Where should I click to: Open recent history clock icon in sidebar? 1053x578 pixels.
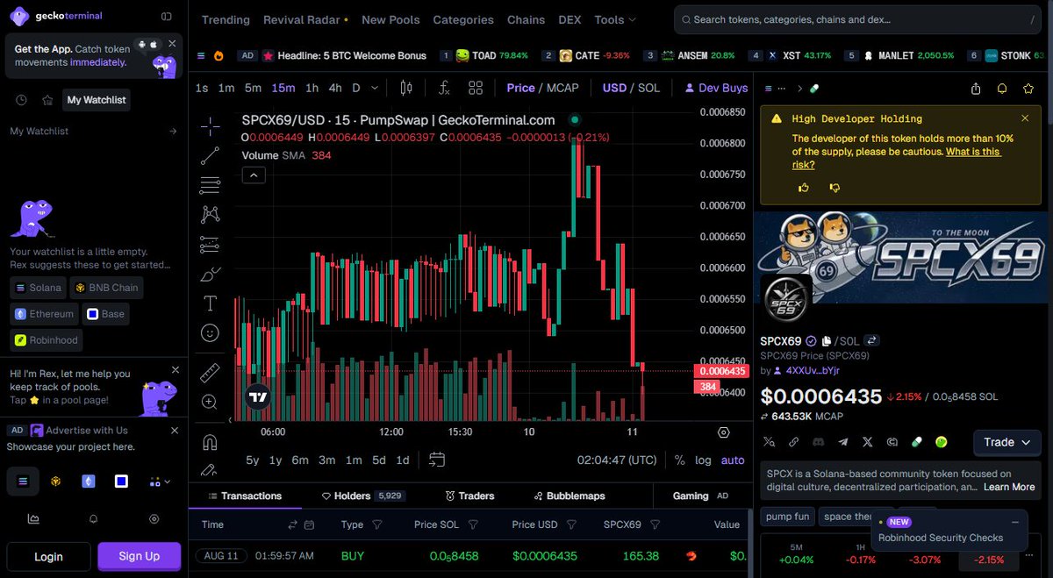(x=21, y=100)
